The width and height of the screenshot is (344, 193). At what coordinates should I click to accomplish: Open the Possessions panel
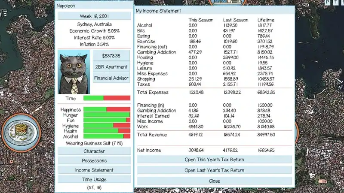point(94,160)
